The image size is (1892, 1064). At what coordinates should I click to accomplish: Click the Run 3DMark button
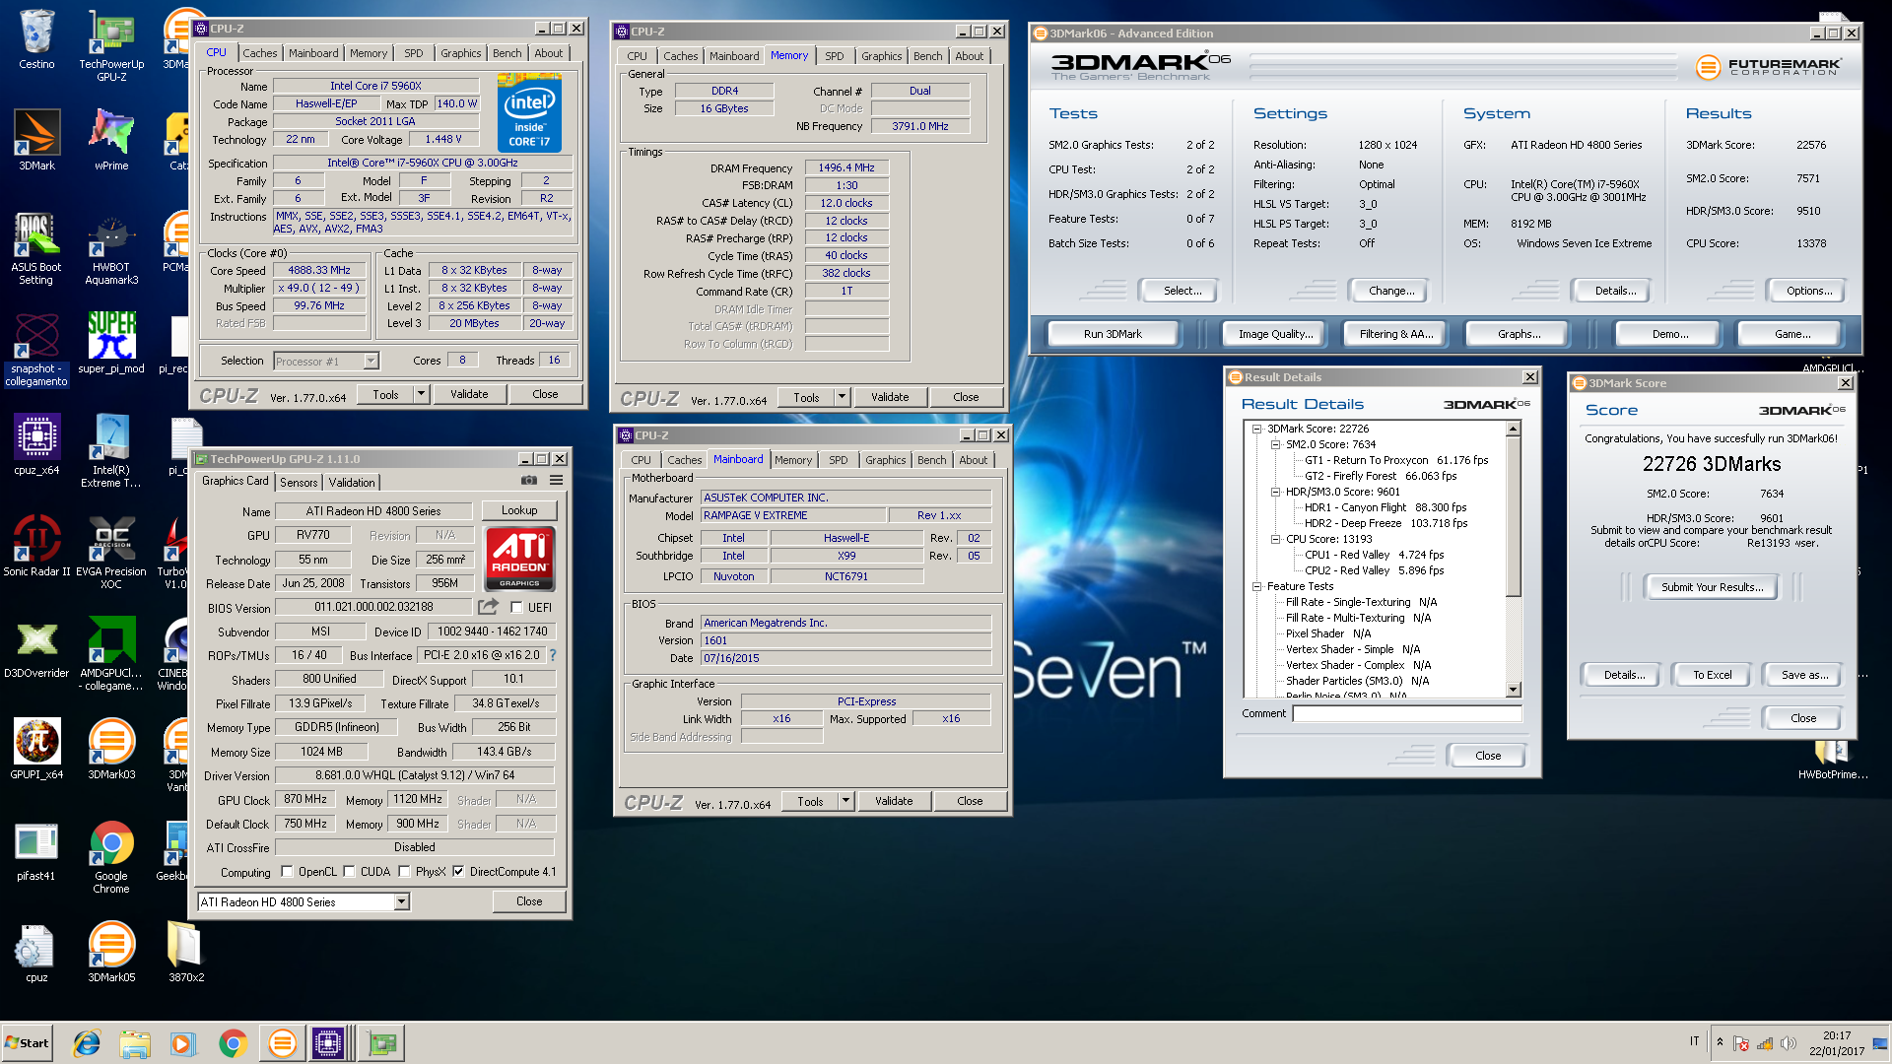click(x=1113, y=334)
